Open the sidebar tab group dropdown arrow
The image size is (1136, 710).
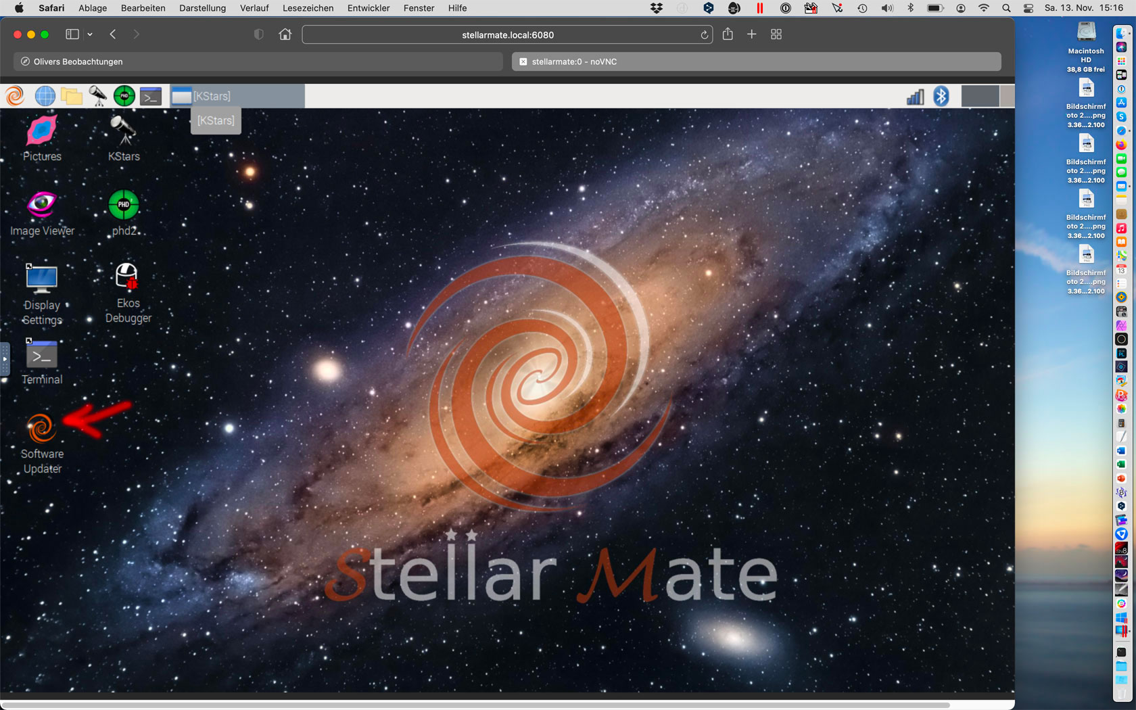click(90, 34)
